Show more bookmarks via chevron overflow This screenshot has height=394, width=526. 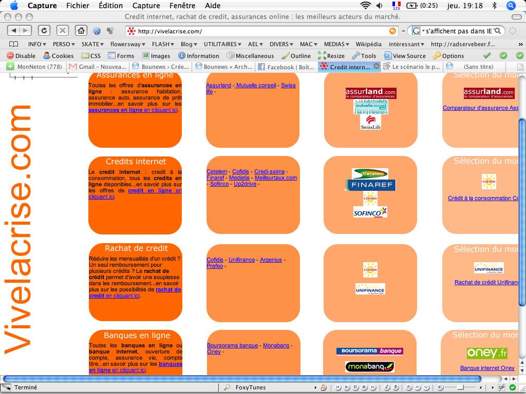click(520, 44)
